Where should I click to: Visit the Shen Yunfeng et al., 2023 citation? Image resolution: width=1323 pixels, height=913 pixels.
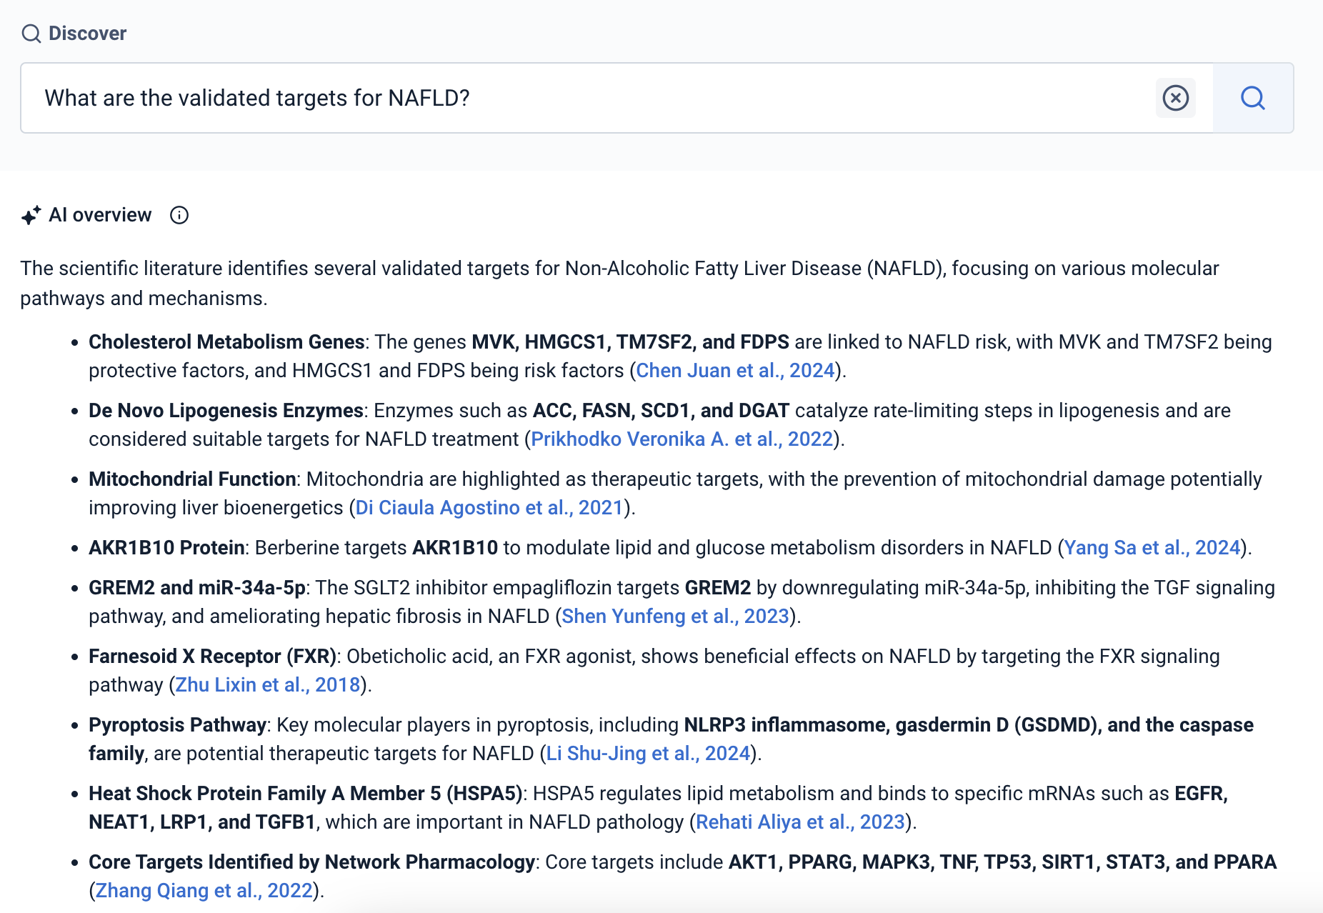tap(675, 617)
